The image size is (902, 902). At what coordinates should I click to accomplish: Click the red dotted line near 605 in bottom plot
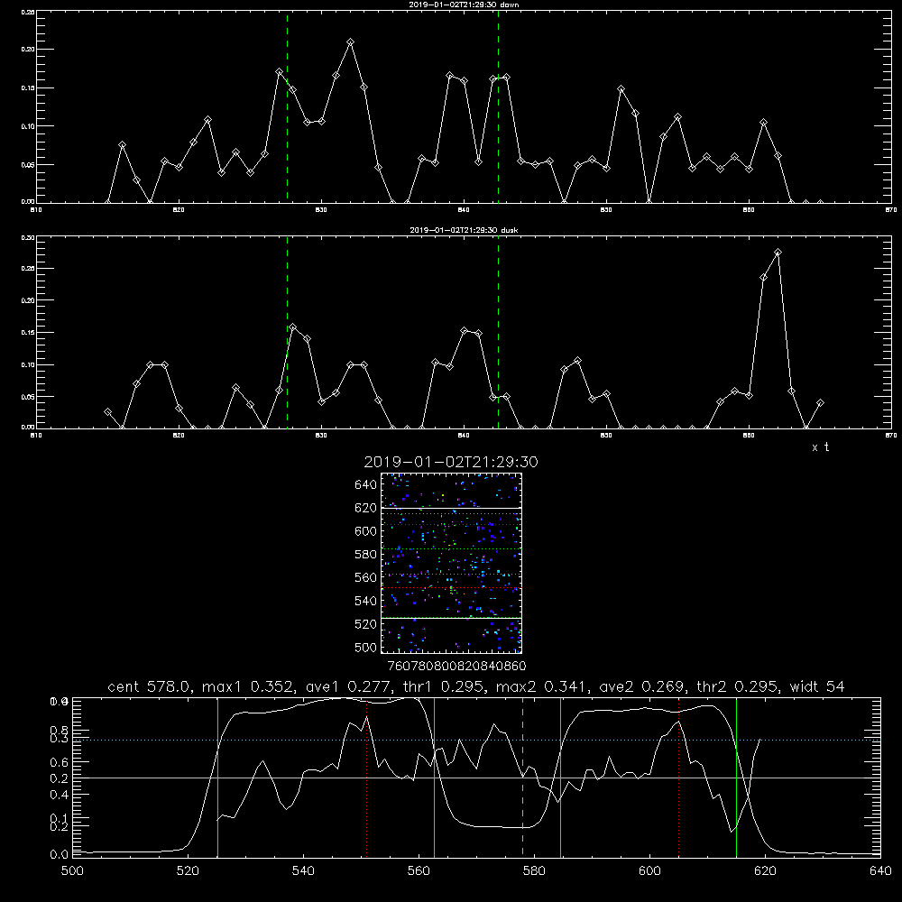(679, 777)
